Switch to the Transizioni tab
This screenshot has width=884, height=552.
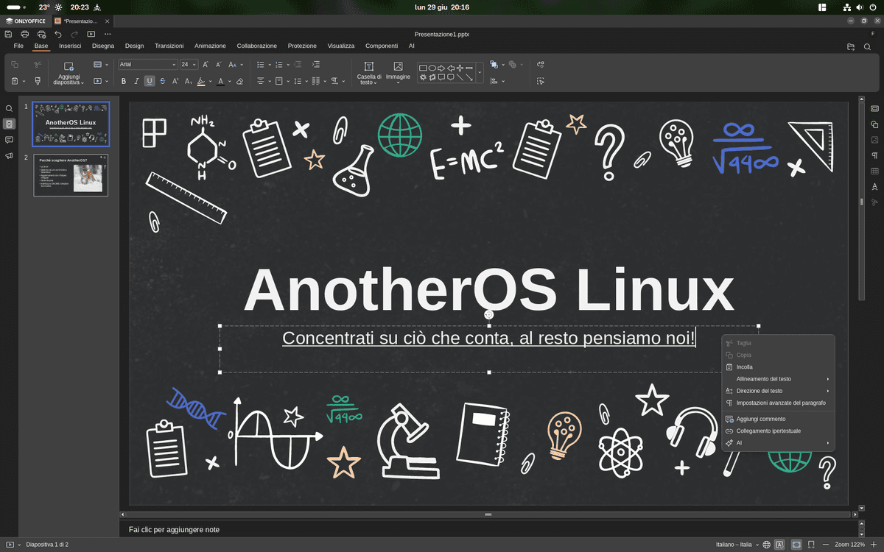click(x=169, y=46)
